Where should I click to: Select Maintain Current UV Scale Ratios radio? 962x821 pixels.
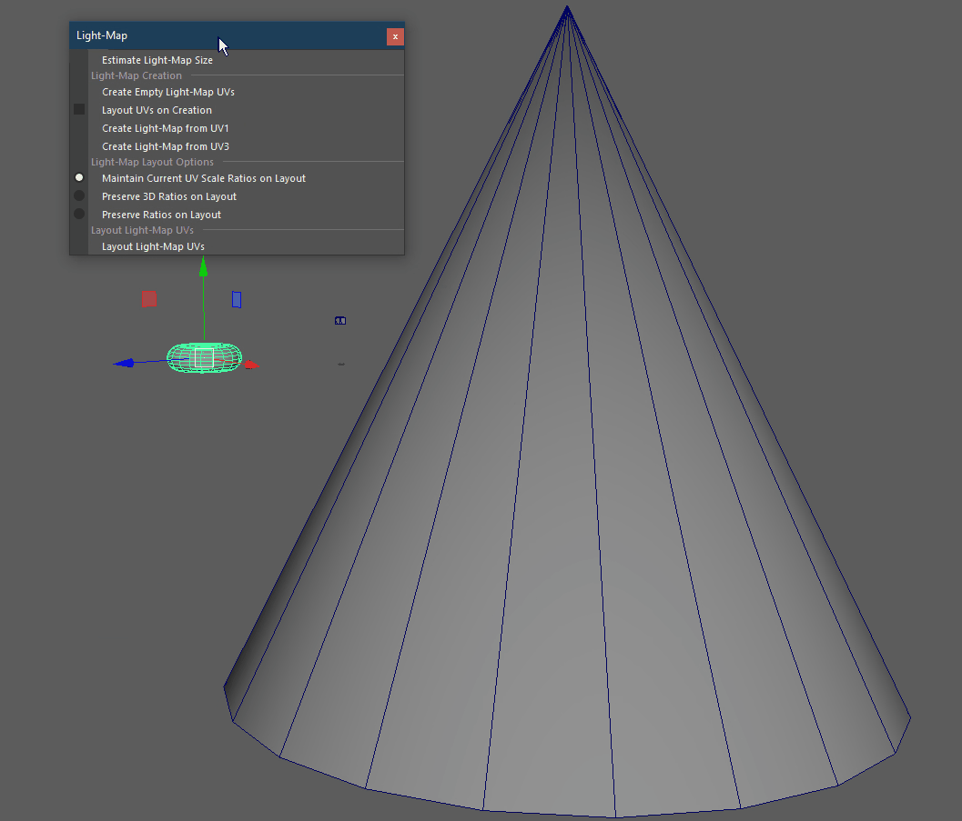click(79, 177)
